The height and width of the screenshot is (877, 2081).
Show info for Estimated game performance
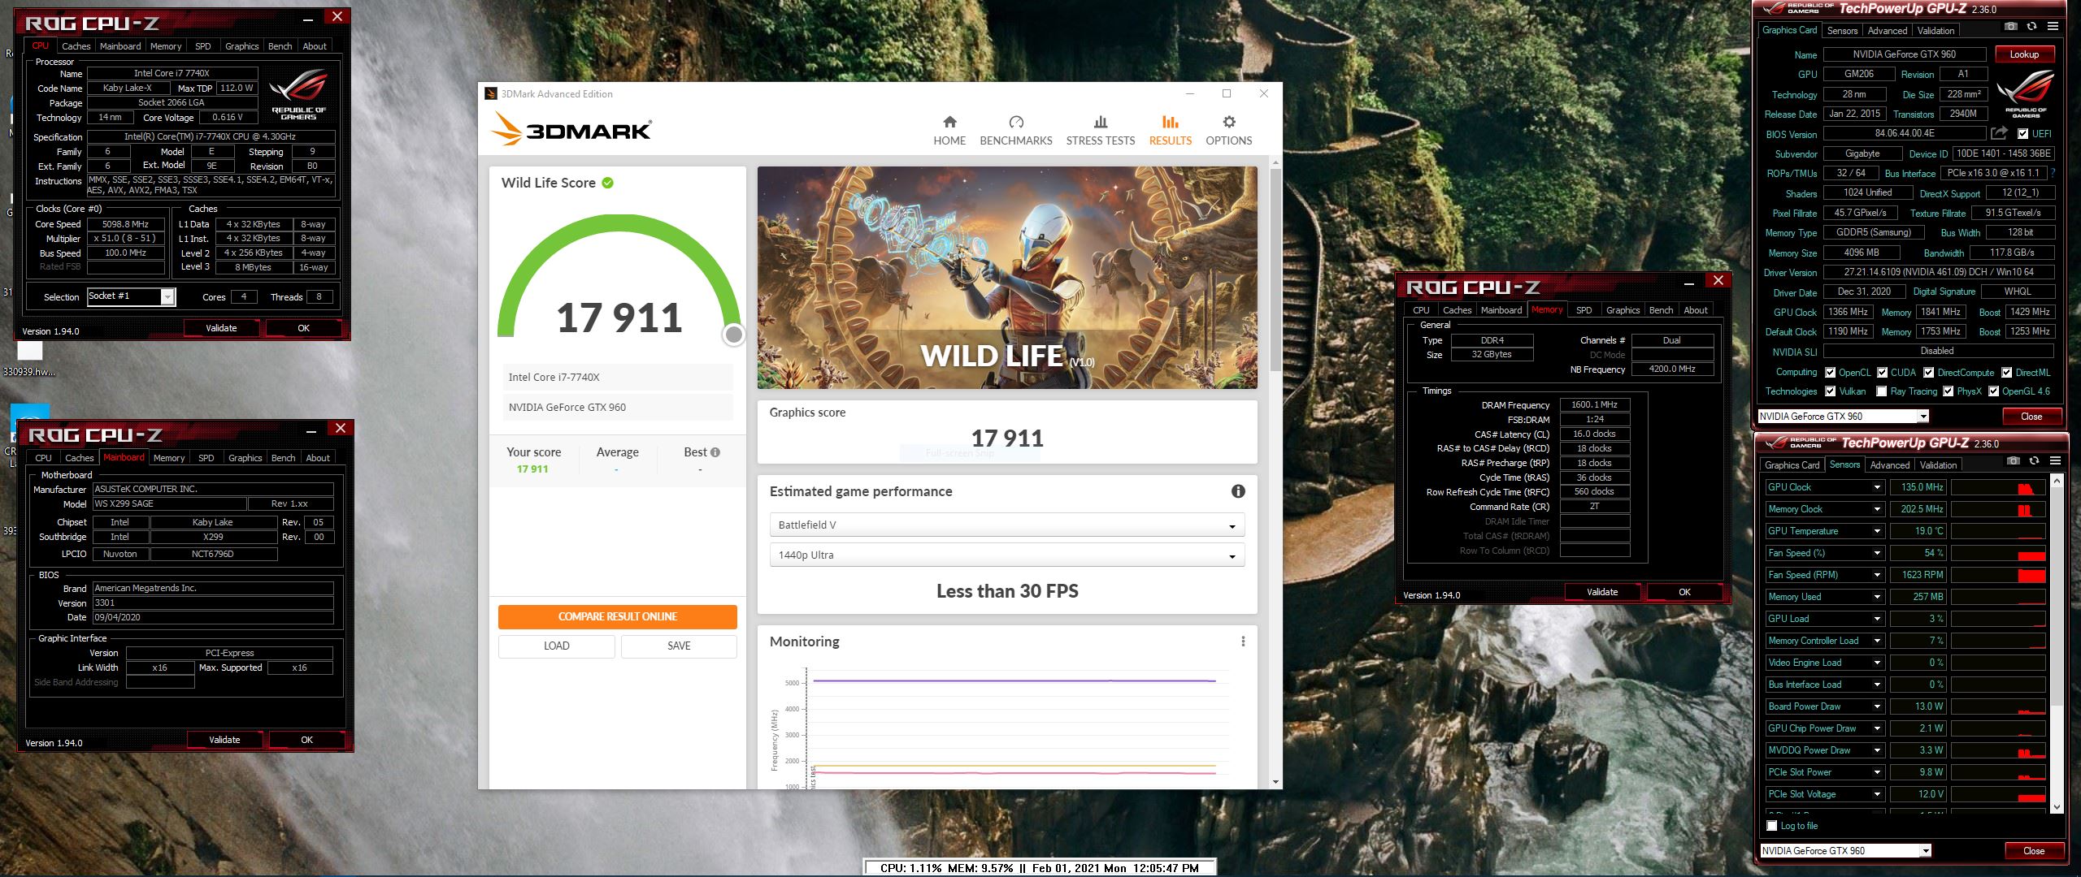coord(1238,491)
